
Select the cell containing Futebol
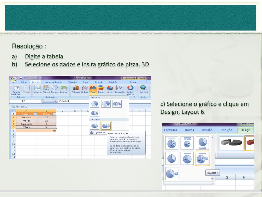[x=27, y=117]
